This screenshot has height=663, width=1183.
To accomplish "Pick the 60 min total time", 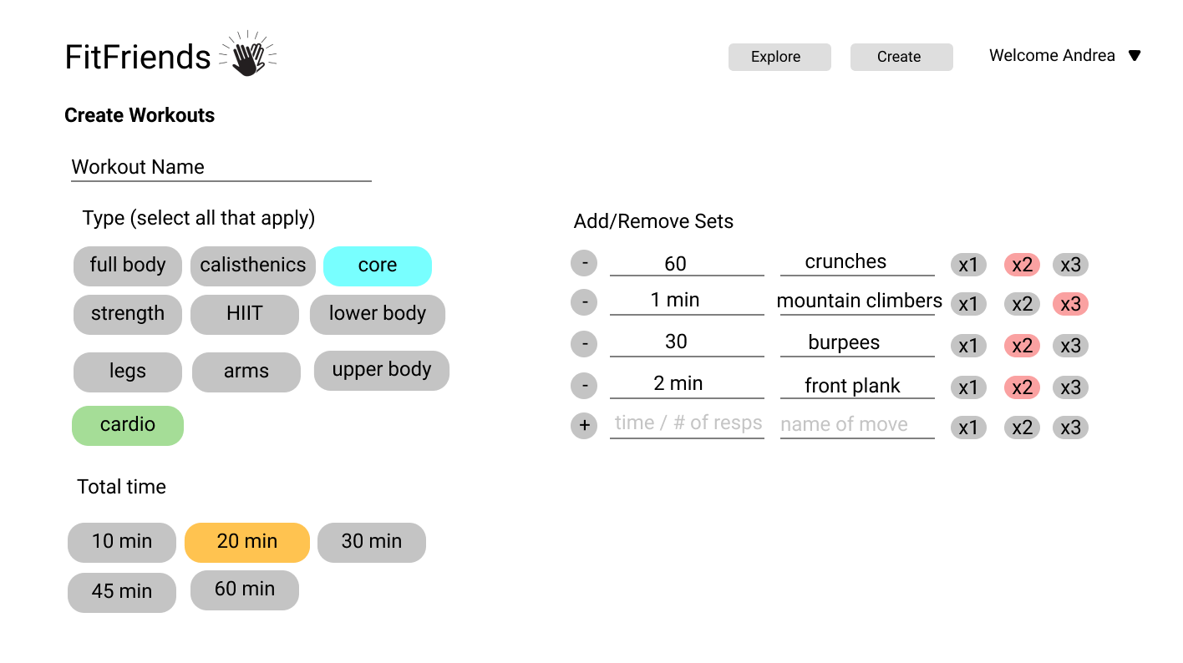I will click(x=245, y=590).
